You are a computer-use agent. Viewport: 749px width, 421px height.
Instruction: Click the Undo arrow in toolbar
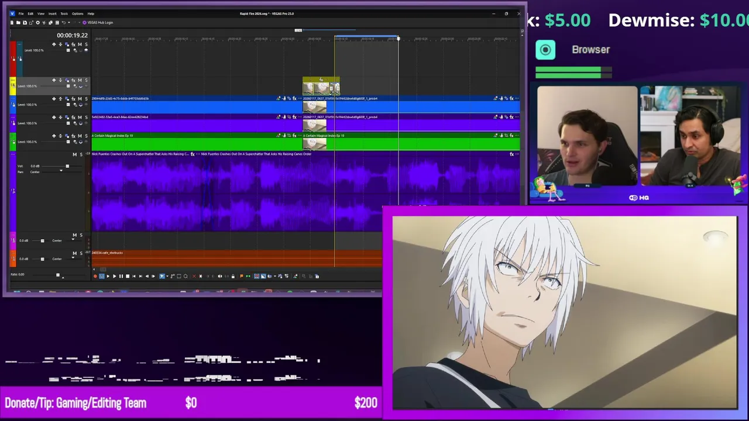[x=64, y=23]
